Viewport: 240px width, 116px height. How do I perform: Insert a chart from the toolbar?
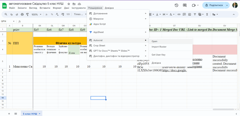pos(190,14)
